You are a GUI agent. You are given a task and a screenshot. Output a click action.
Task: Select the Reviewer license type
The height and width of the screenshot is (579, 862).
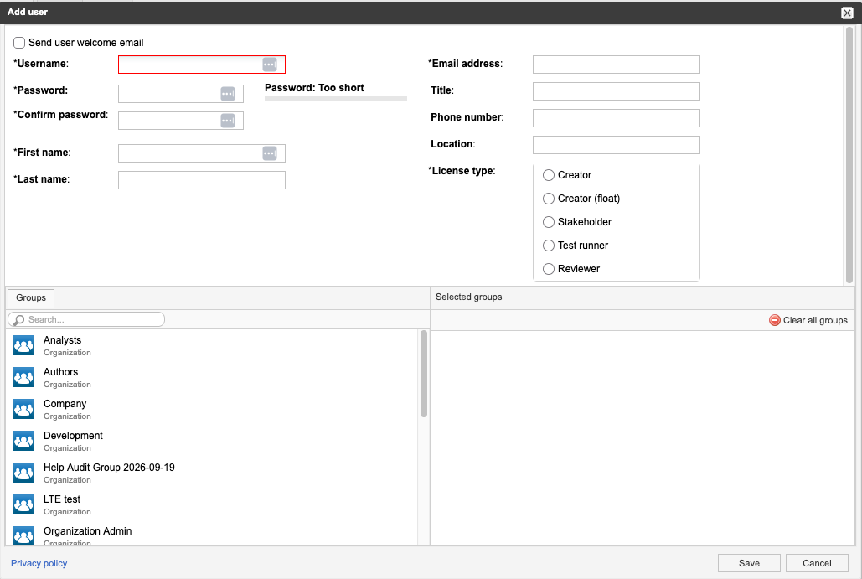(548, 269)
